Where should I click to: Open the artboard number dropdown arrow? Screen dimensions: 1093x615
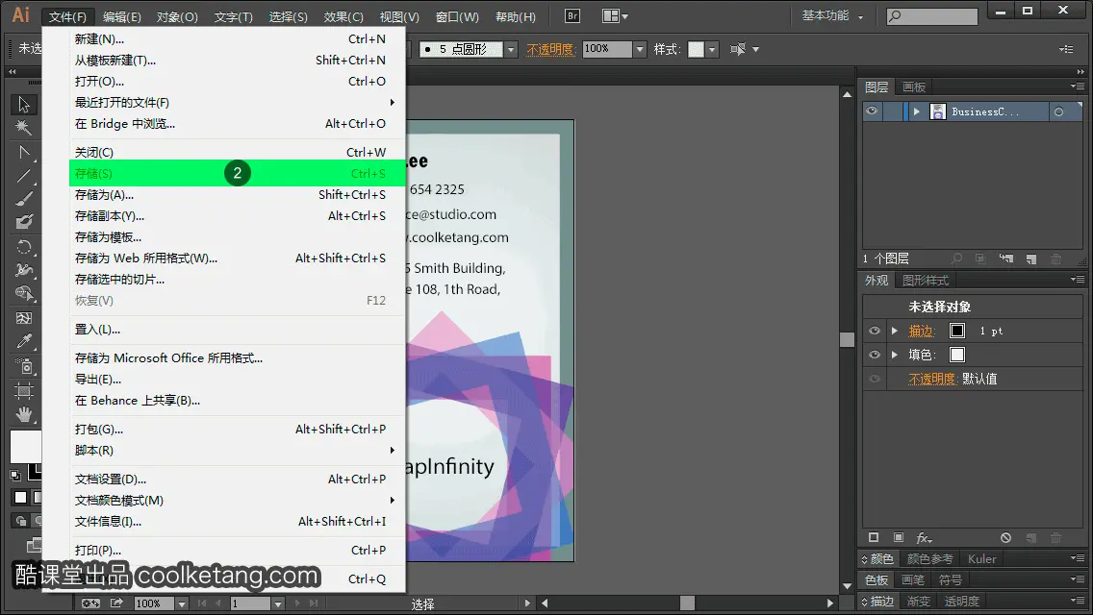(x=277, y=603)
